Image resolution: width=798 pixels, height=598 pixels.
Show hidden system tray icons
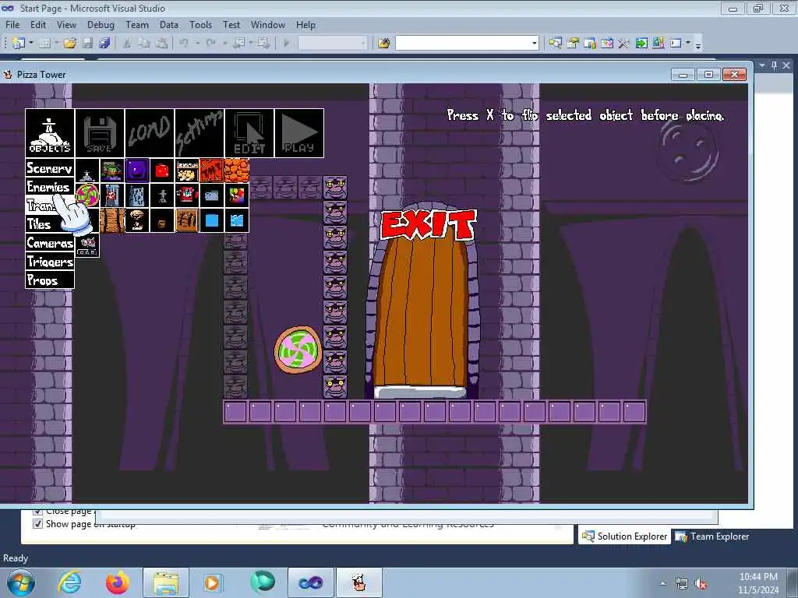point(662,584)
